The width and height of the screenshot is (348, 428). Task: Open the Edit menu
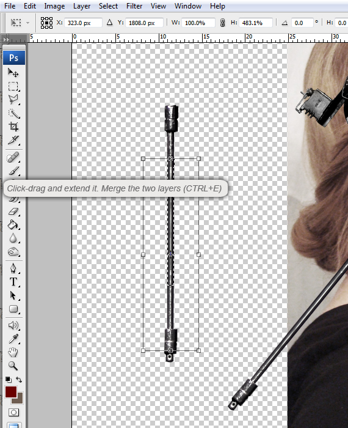coord(30,6)
